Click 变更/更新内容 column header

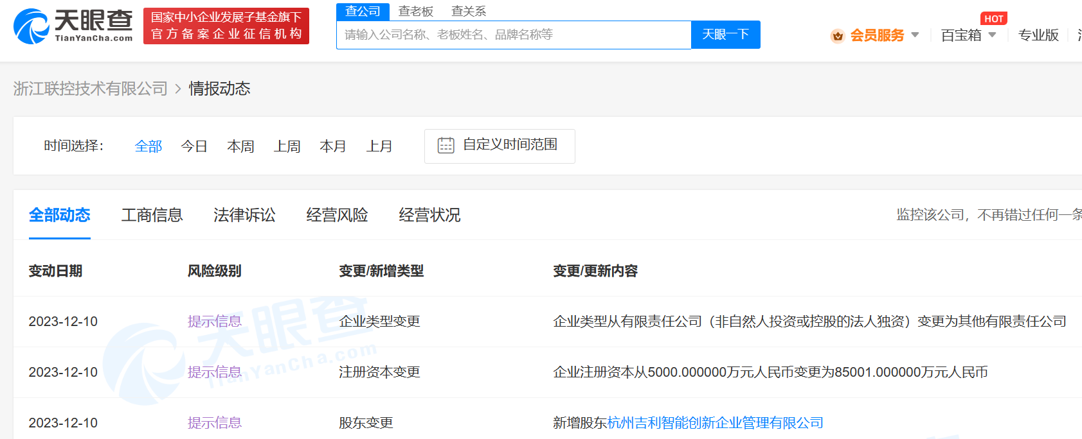(595, 271)
